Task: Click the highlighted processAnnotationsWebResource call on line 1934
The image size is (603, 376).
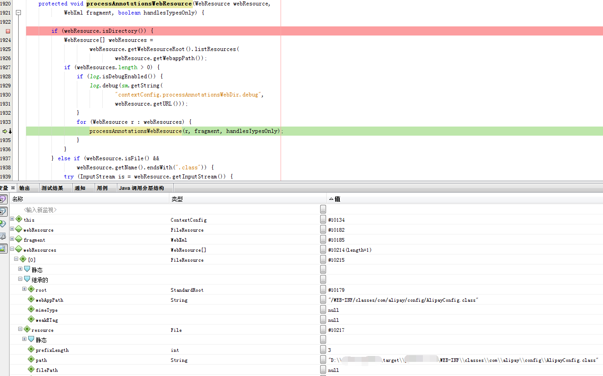Action: click(x=136, y=131)
